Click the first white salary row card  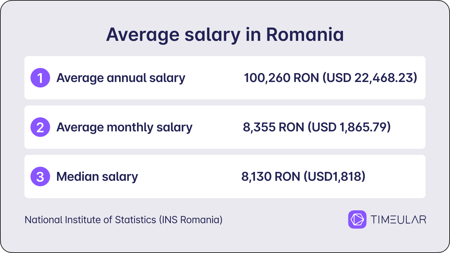[x=225, y=78]
